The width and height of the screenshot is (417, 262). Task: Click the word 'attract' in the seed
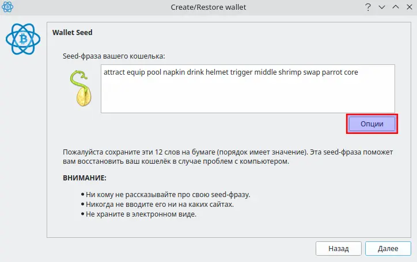click(x=115, y=72)
